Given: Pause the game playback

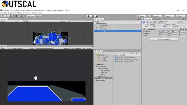Looking at the screenshot, I should point(93,16).
